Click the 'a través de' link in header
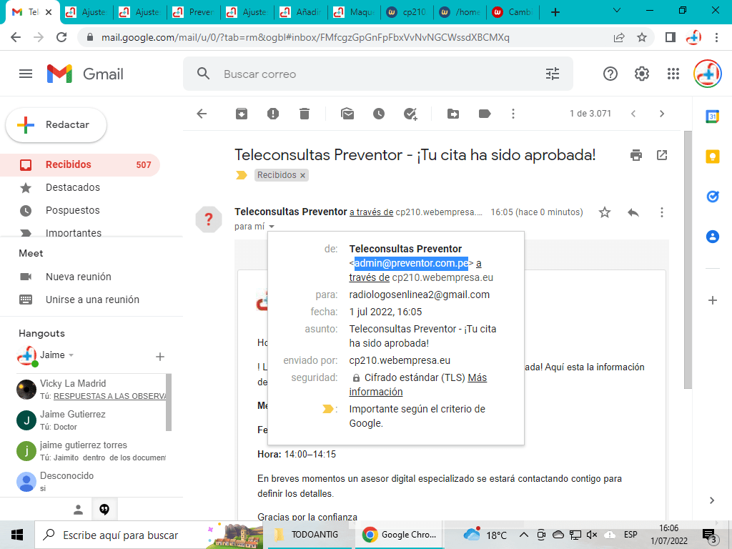The height and width of the screenshot is (549, 732). click(x=372, y=212)
